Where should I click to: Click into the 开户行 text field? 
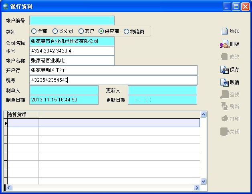pos(113,70)
